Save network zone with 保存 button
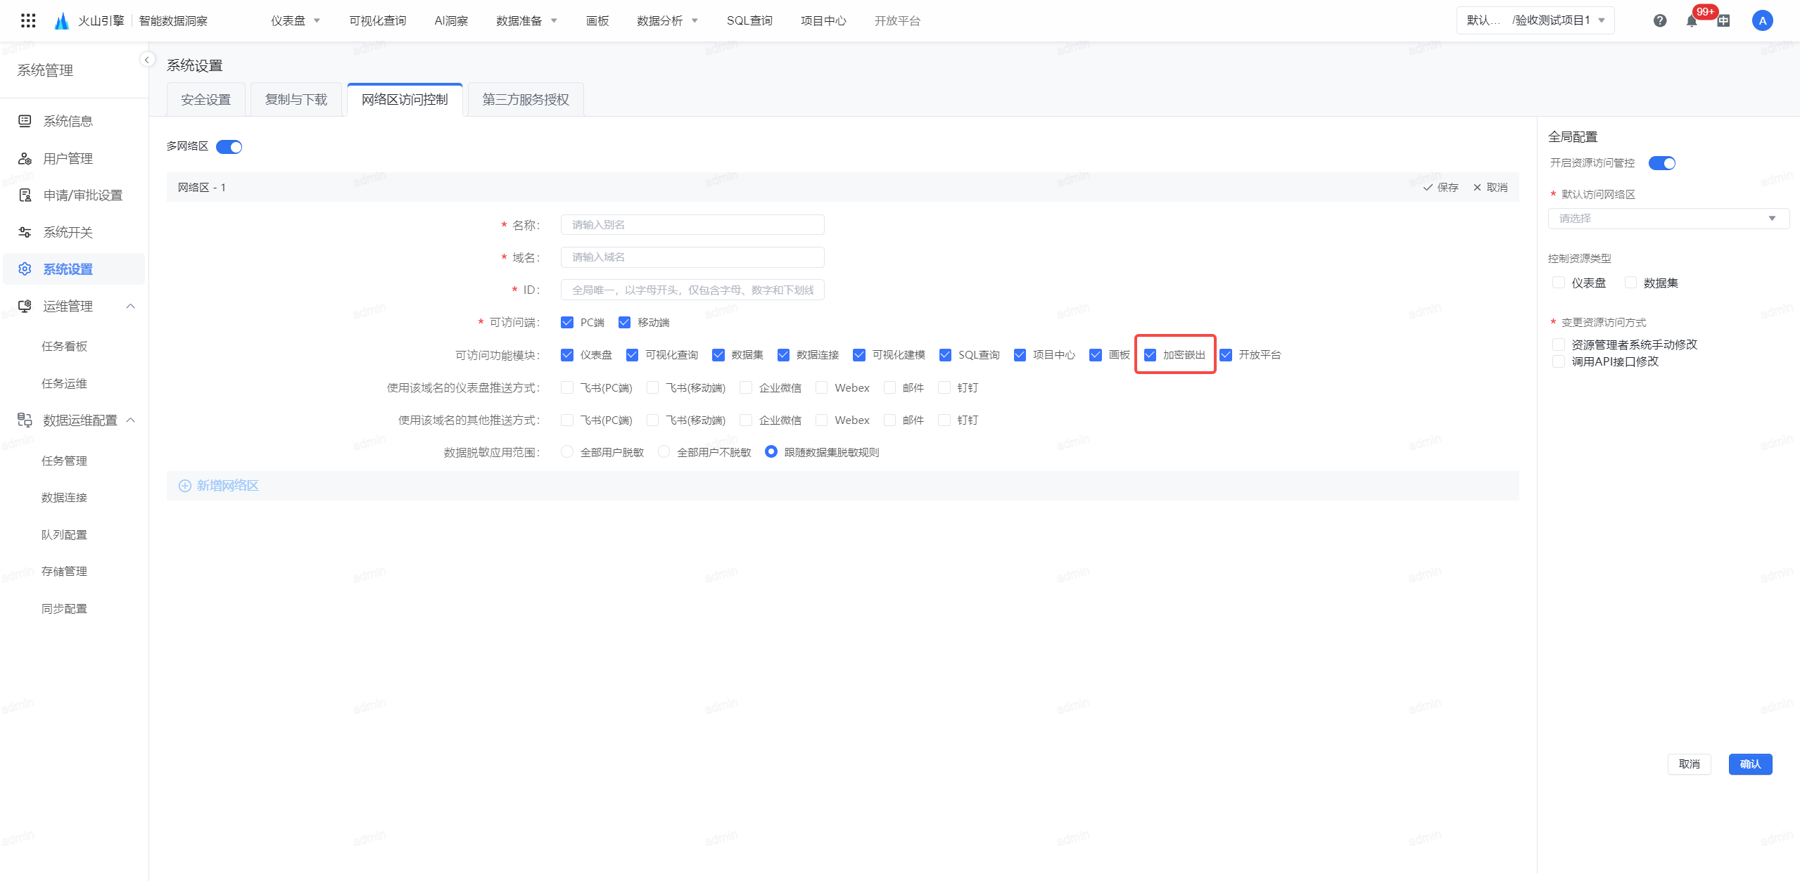Image resolution: width=1800 pixels, height=881 pixels. pos(1440,187)
